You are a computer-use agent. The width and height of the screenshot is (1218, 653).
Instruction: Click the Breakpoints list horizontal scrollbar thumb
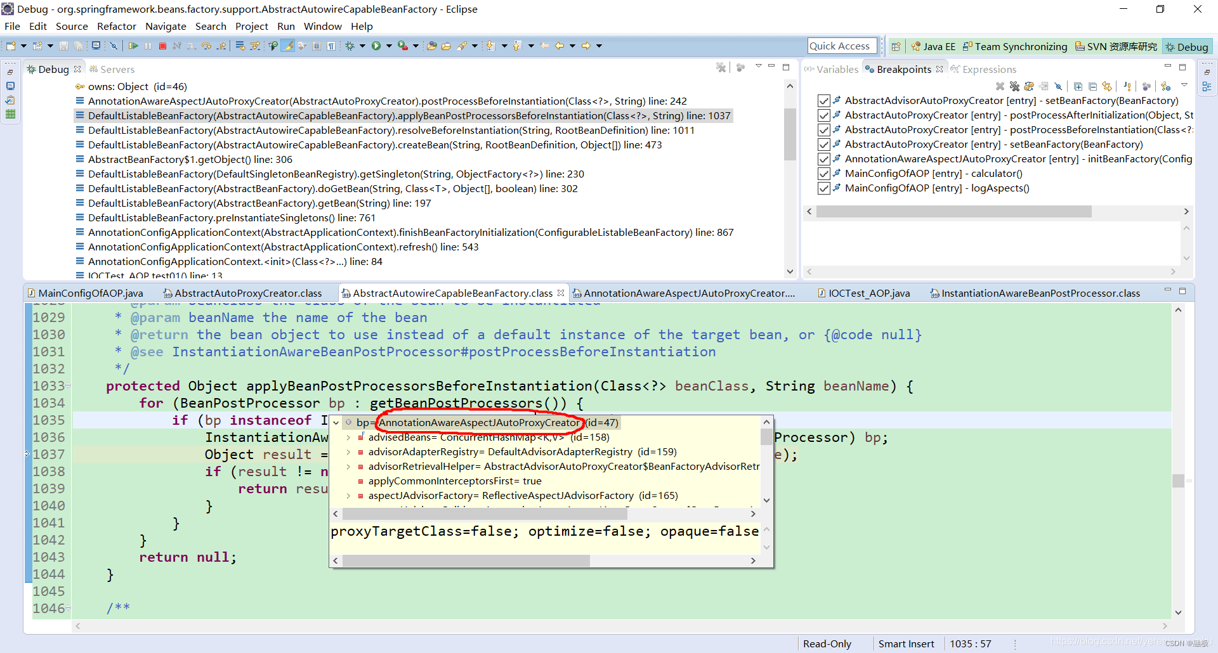click(953, 211)
